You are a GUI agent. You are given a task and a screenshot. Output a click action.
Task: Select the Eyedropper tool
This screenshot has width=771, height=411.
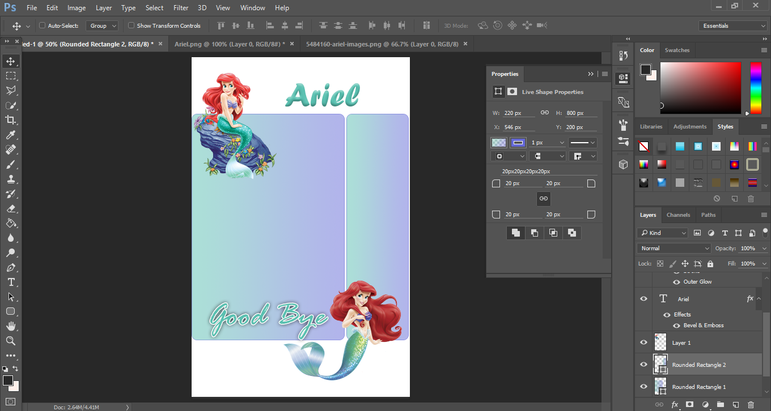11,135
